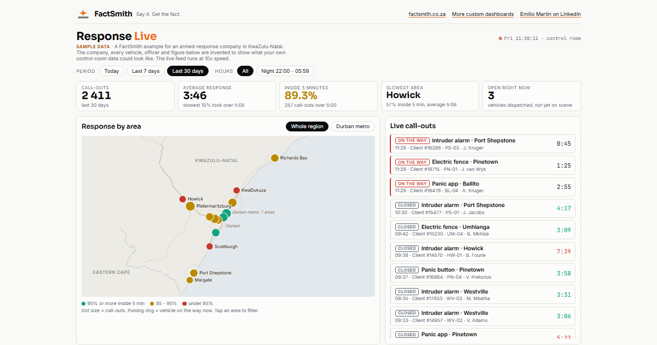Click the Average response 3:46 card
The height and width of the screenshot is (345, 657).
(x=227, y=96)
